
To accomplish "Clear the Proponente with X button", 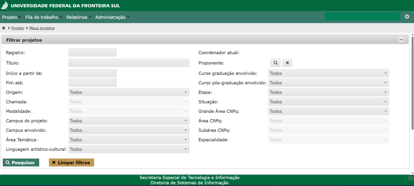I will [x=287, y=63].
